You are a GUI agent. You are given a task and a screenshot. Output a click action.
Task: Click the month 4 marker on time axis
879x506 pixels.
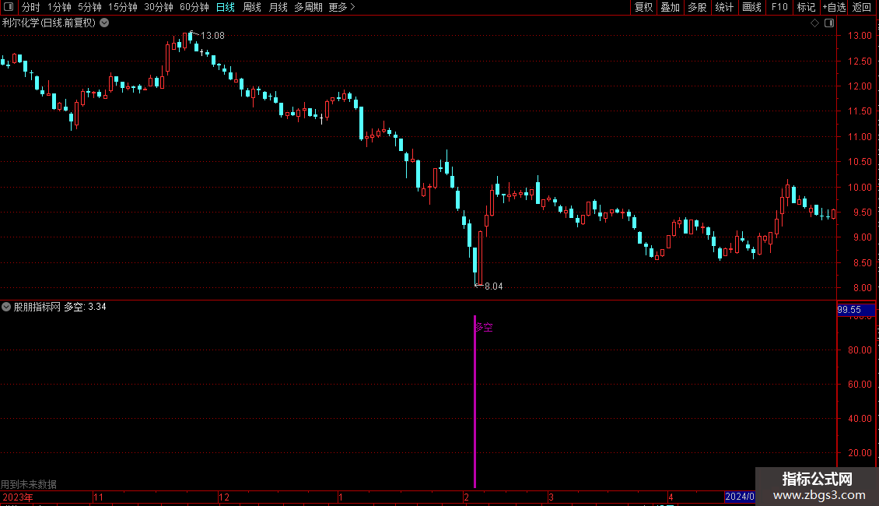coord(671,497)
